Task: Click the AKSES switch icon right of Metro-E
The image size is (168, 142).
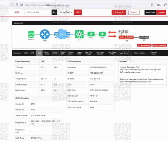Action: click(68, 34)
